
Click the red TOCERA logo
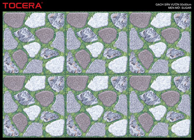22,5
